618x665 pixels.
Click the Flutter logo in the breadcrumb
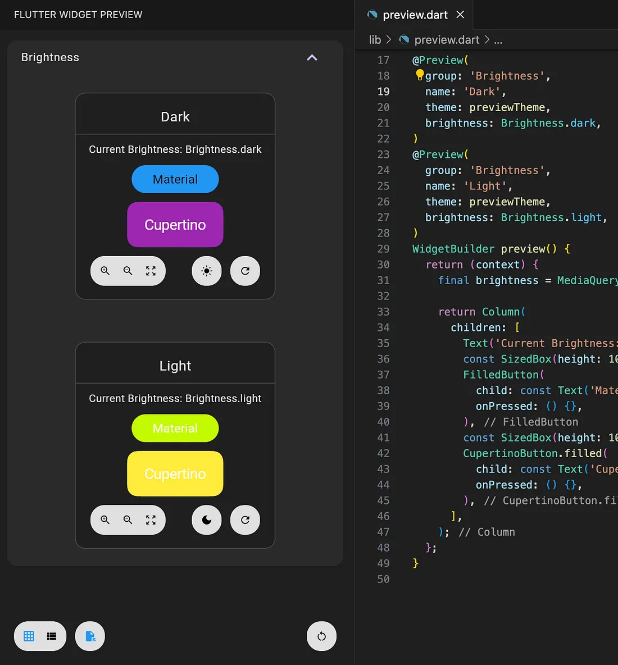coord(403,39)
